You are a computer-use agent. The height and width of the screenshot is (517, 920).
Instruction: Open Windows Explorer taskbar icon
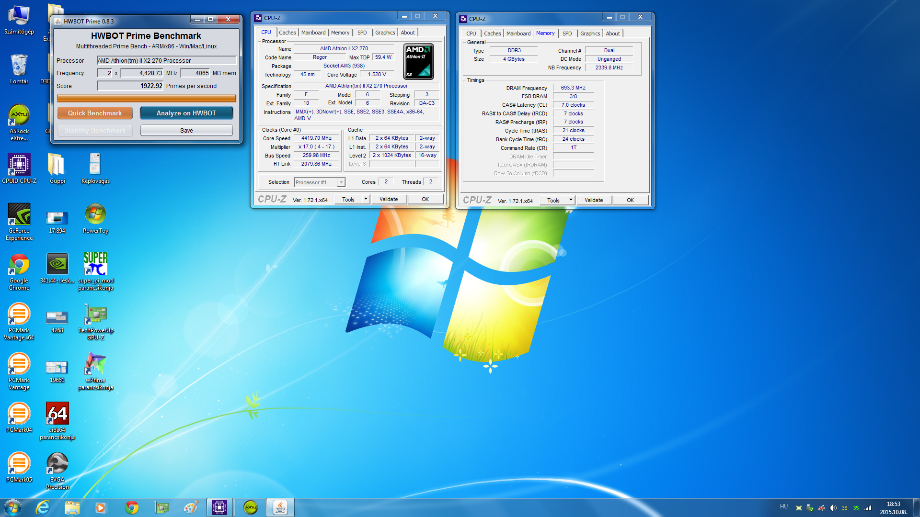[x=72, y=507]
